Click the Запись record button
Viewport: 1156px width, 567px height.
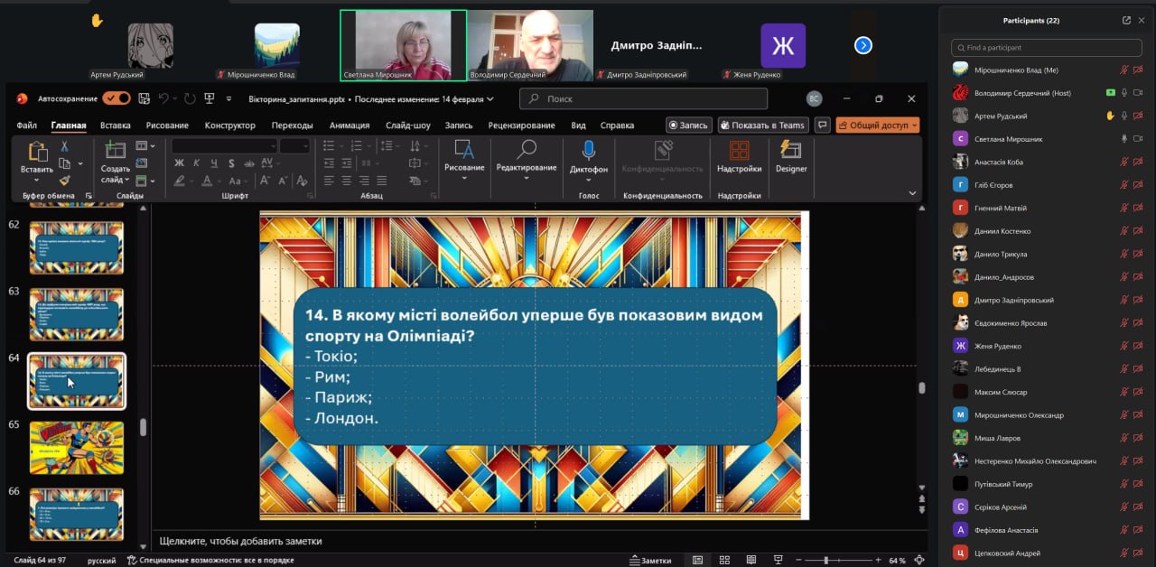(688, 125)
